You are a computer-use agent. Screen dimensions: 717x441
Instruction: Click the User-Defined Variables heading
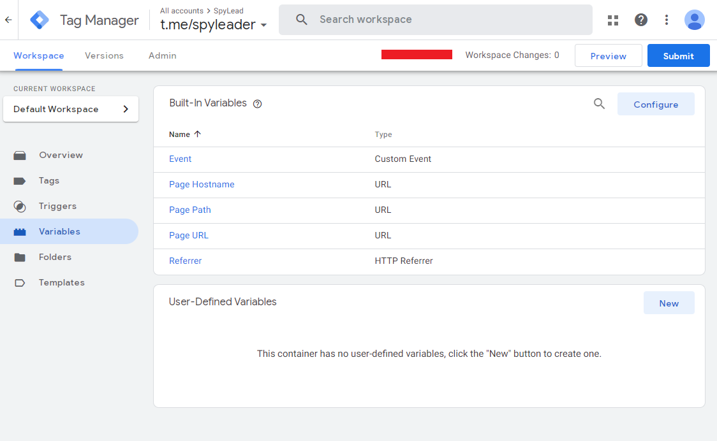tap(223, 302)
